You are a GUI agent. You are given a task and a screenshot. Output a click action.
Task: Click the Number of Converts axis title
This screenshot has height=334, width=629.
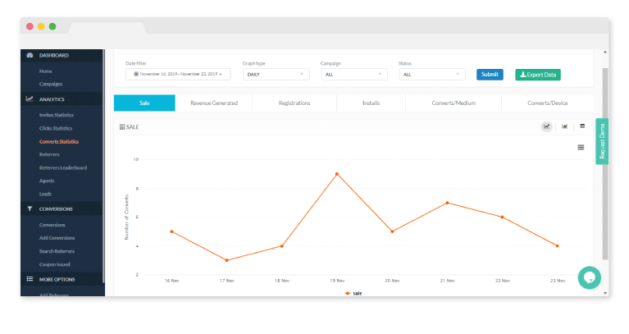point(127,217)
